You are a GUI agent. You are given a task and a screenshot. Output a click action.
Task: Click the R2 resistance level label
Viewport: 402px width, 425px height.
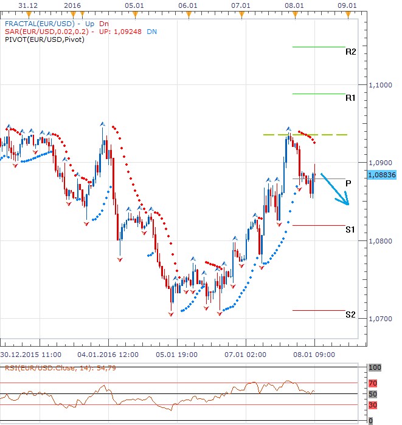350,52
